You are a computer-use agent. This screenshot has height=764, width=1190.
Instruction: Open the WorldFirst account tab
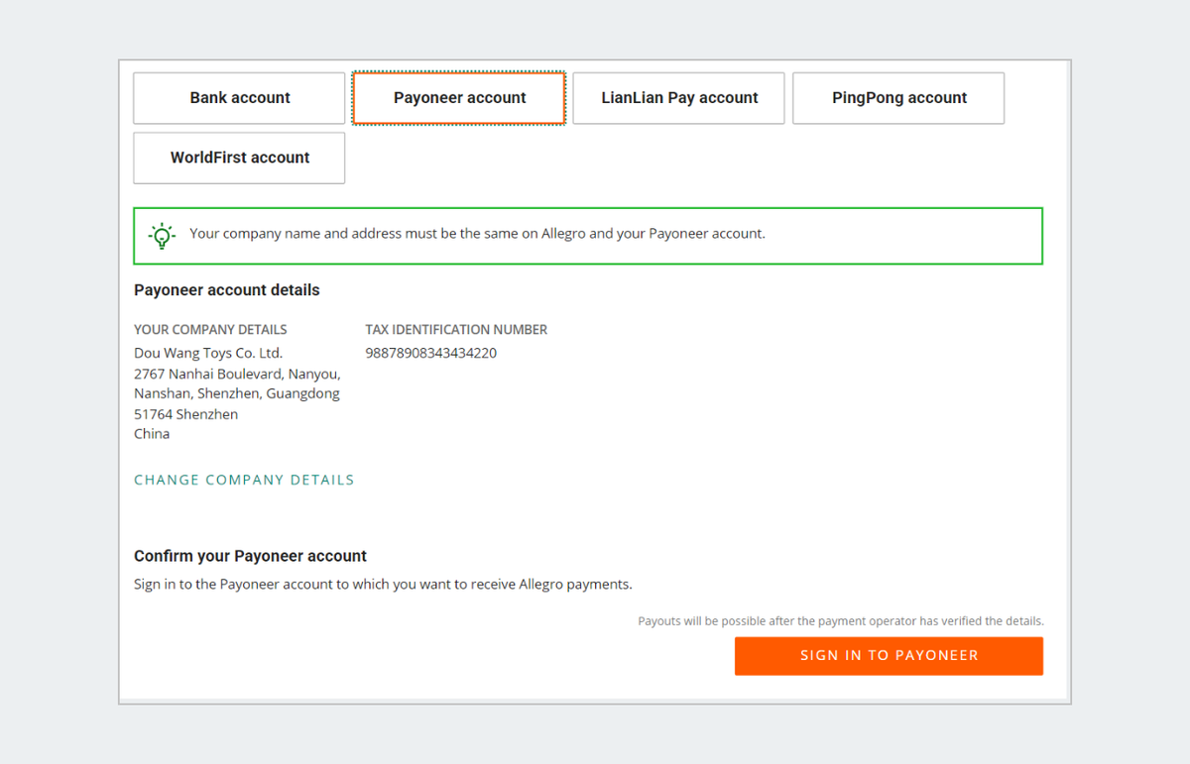pos(239,158)
